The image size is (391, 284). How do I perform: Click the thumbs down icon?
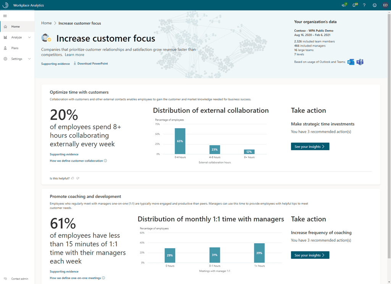[78, 178]
